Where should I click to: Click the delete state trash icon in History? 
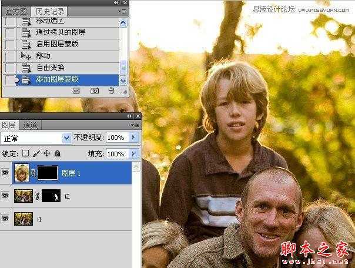111,91
